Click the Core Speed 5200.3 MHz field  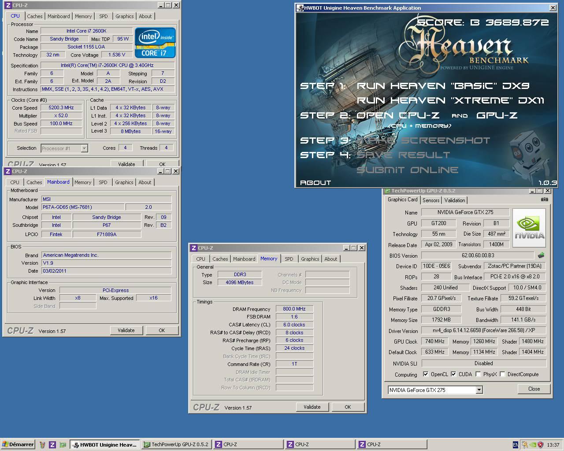tap(61, 107)
